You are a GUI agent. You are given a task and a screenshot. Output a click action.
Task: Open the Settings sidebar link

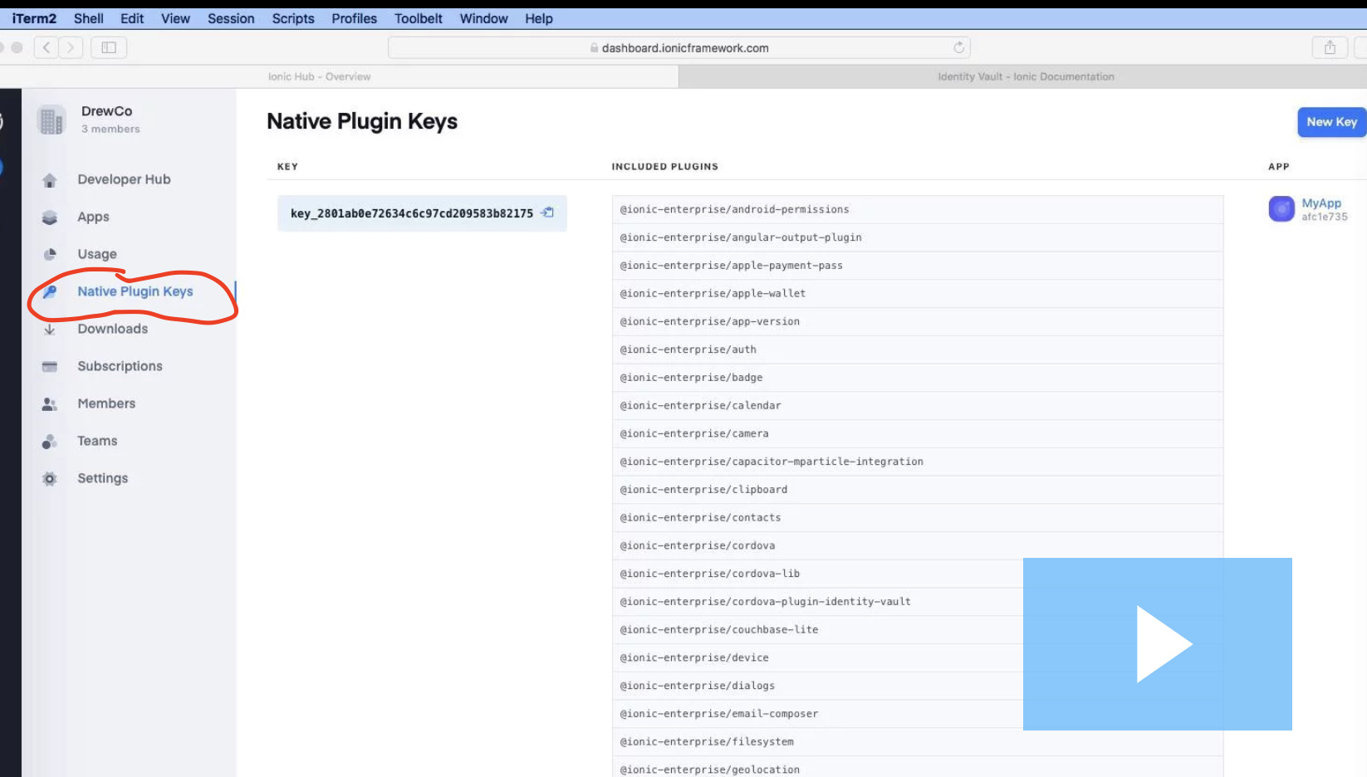[x=102, y=478]
